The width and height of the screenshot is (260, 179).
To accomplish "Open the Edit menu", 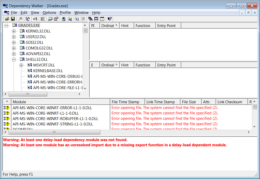I will click(x=24, y=13).
